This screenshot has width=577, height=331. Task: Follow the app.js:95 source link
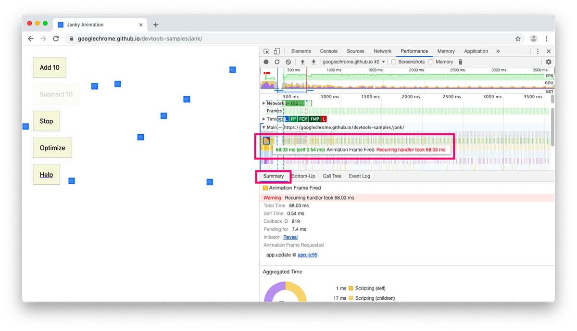click(x=307, y=255)
